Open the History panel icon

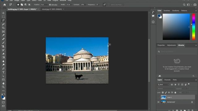tap(153, 12)
